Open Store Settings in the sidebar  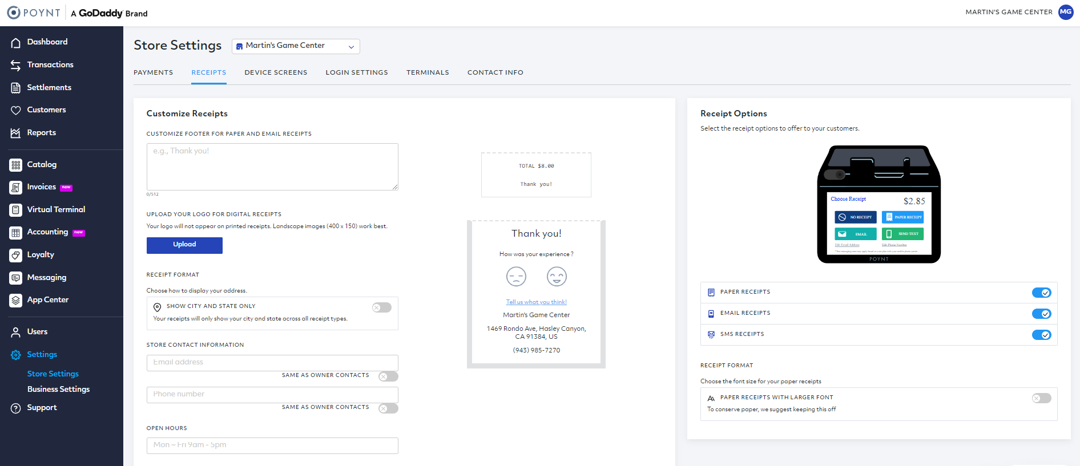pos(53,374)
